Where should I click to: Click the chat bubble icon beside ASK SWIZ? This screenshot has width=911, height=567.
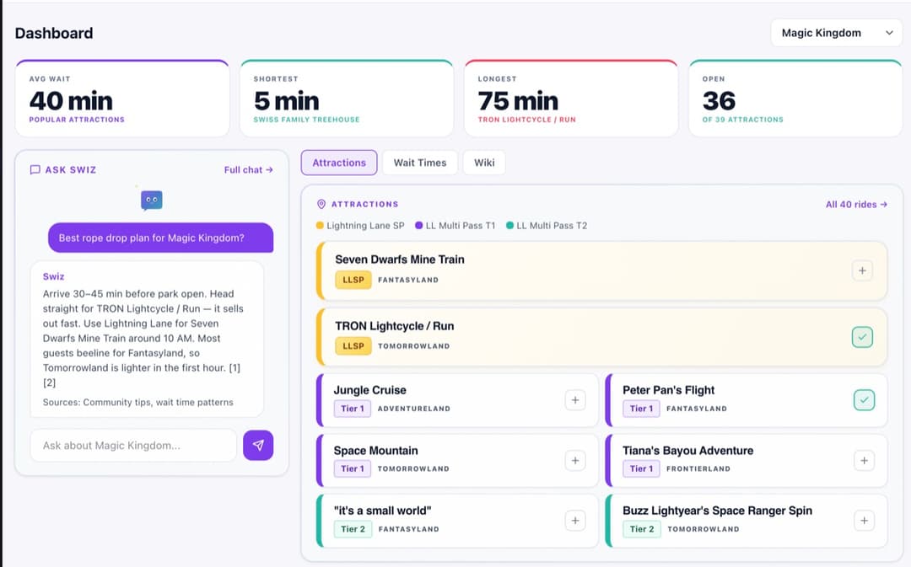click(x=33, y=169)
